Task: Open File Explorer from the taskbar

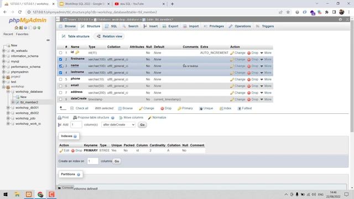Action: [17, 194]
